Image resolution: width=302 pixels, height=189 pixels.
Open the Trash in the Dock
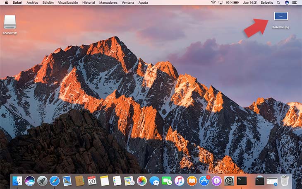click(285, 181)
